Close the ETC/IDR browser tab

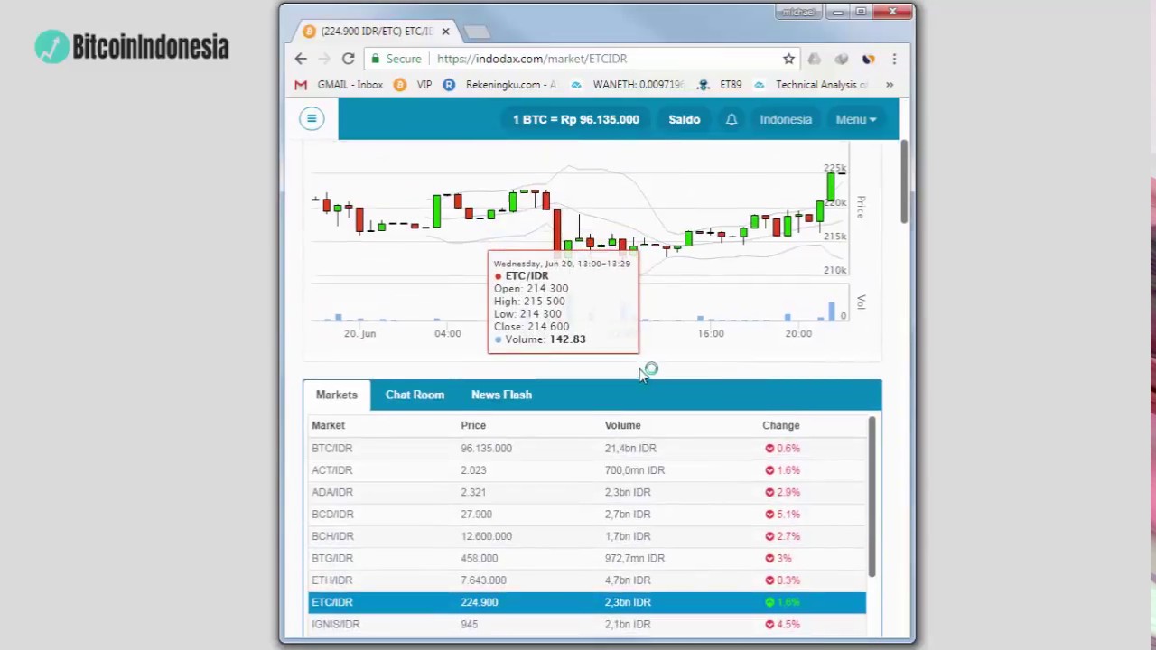point(445,31)
